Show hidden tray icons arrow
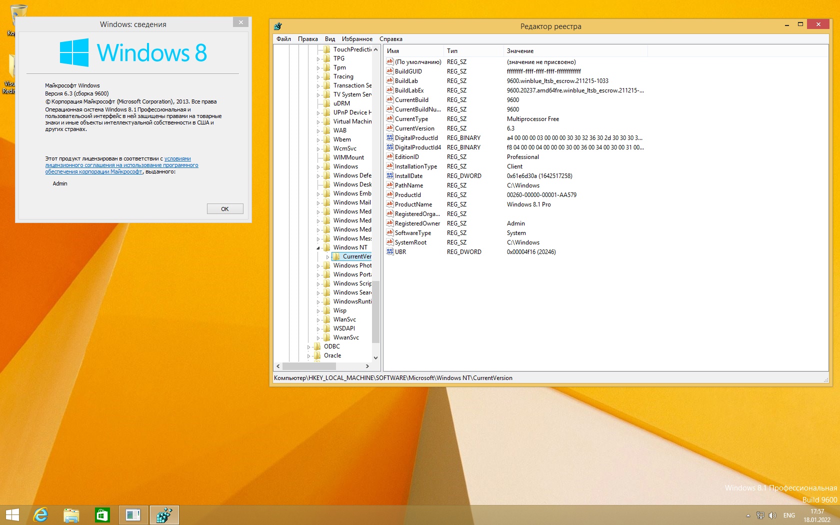Viewport: 840px width, 525px height. [x=748, y=515]
